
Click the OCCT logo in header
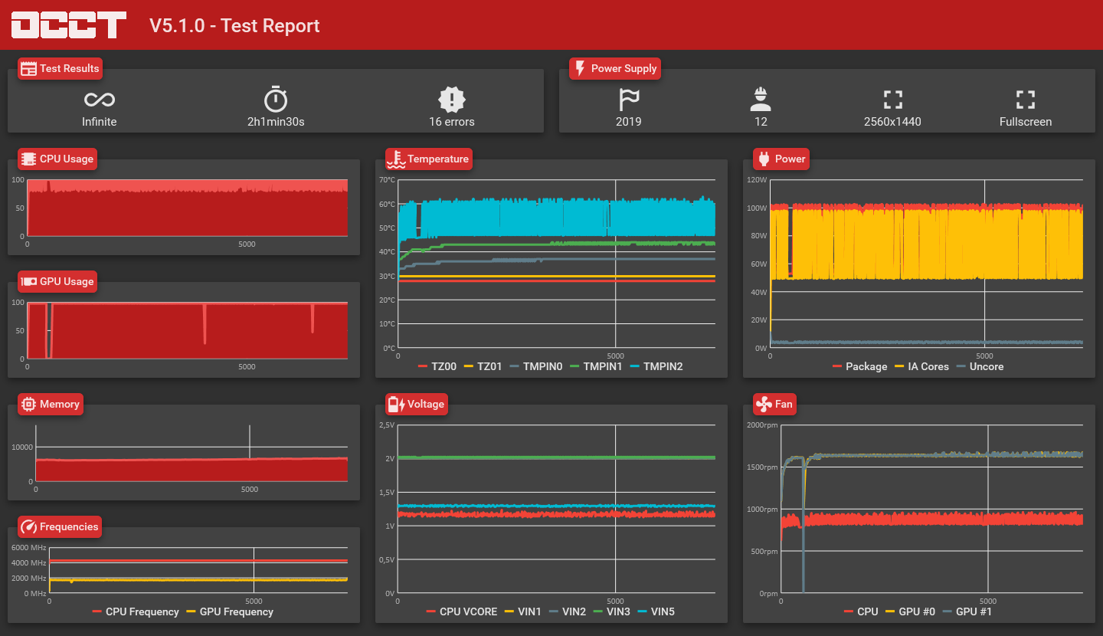pos(69,25)
